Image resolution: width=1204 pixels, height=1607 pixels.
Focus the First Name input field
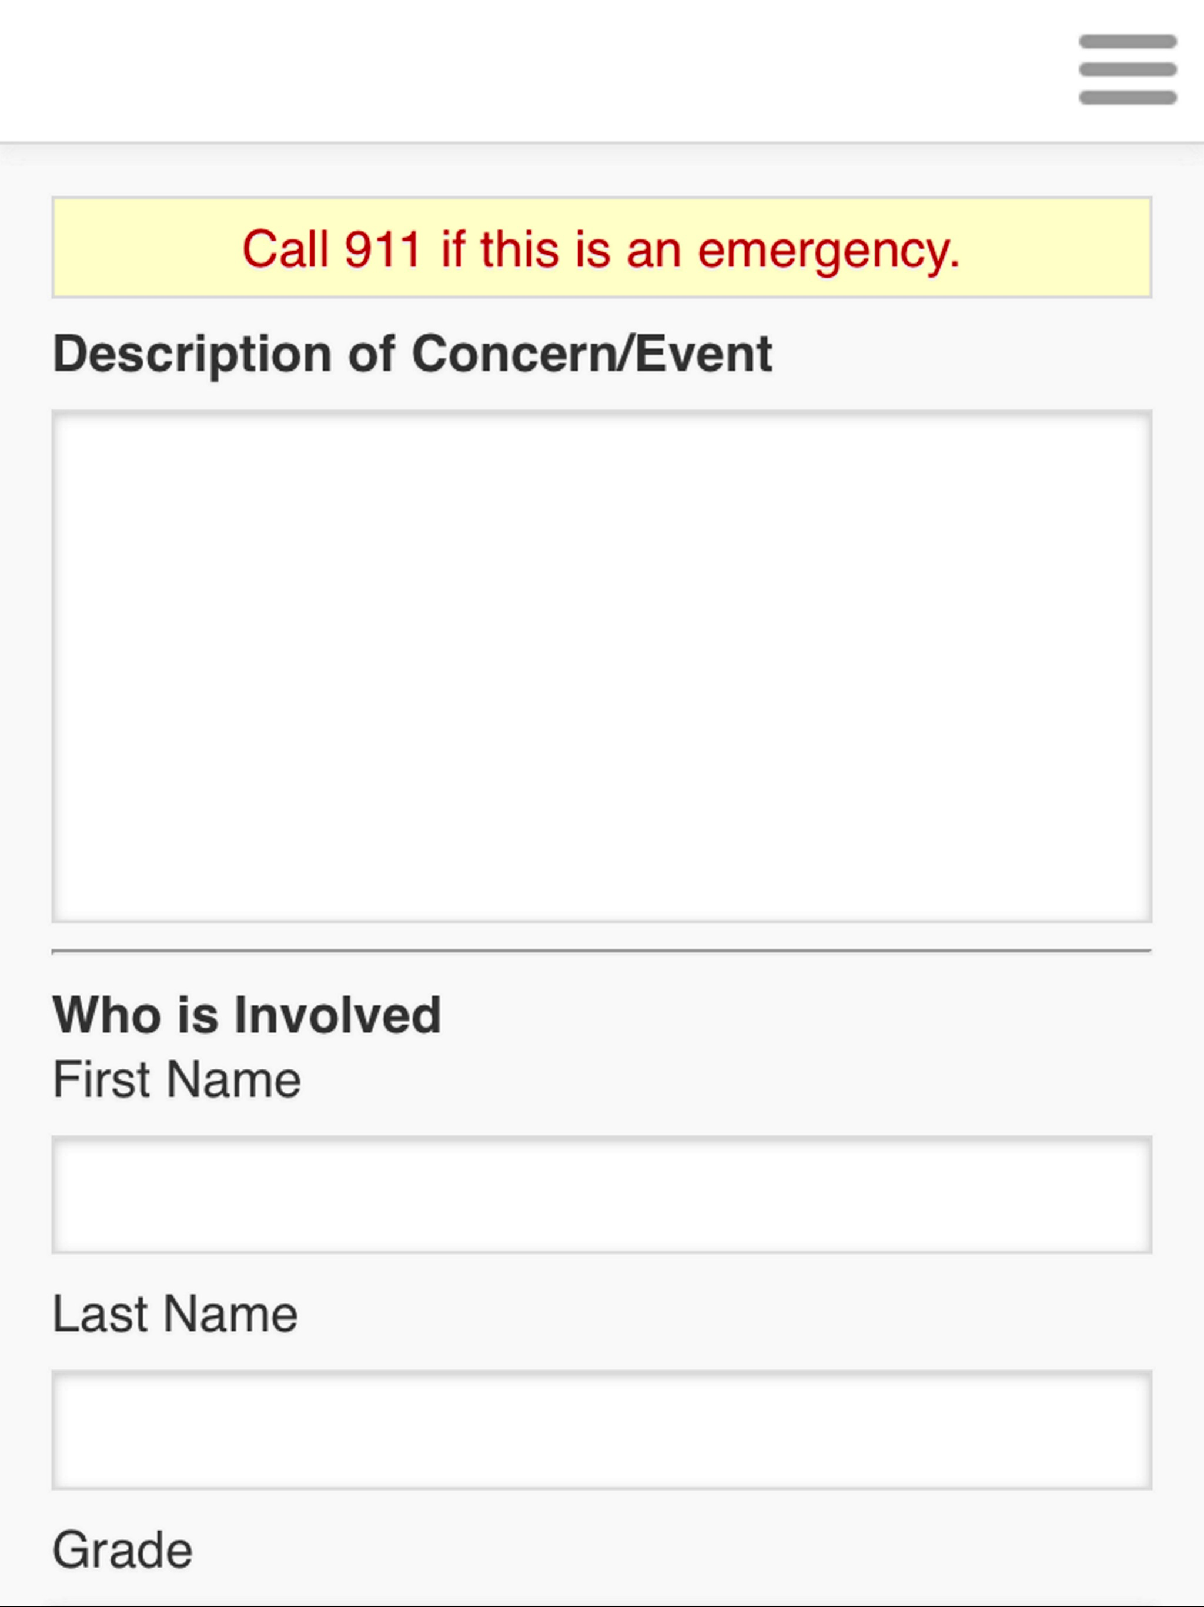pyautogui.click(x=601, y=1194)
